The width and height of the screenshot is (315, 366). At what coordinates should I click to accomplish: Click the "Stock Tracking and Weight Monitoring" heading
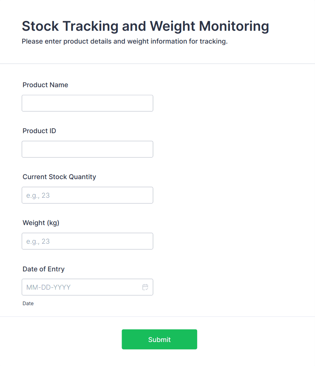point(145,26)
